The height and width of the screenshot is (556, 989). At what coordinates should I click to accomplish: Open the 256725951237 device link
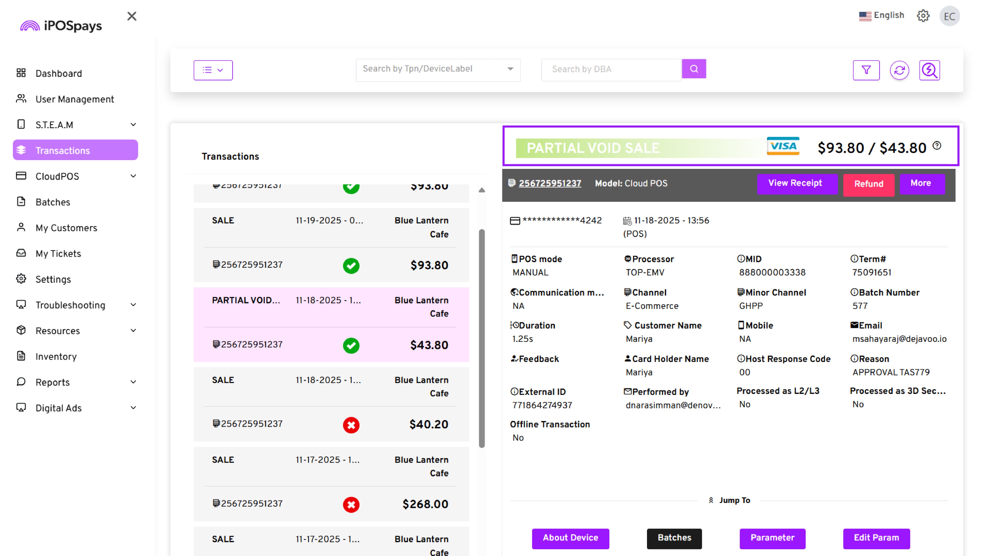pyautogui.click(x=550, y=184)
